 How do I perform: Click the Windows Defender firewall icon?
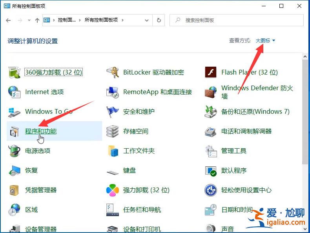tap(211, 92)
